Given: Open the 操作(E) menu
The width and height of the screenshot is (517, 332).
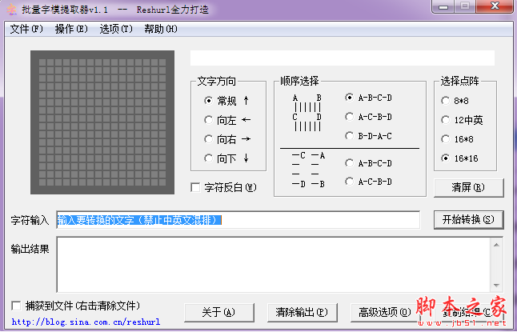Looking at the screenshot, I should 71,29.
